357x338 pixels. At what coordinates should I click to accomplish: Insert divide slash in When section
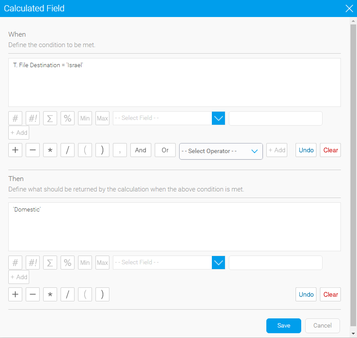tap(68, 150)
